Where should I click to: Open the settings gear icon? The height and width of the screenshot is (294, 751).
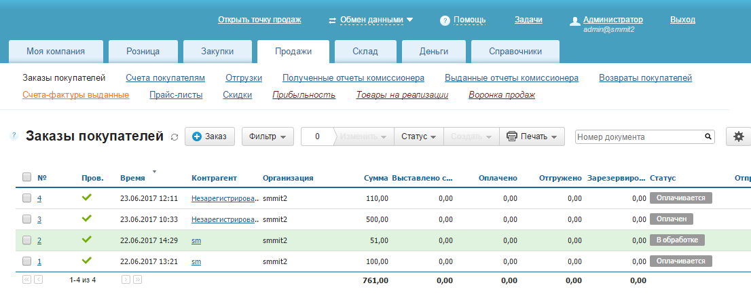739,136
